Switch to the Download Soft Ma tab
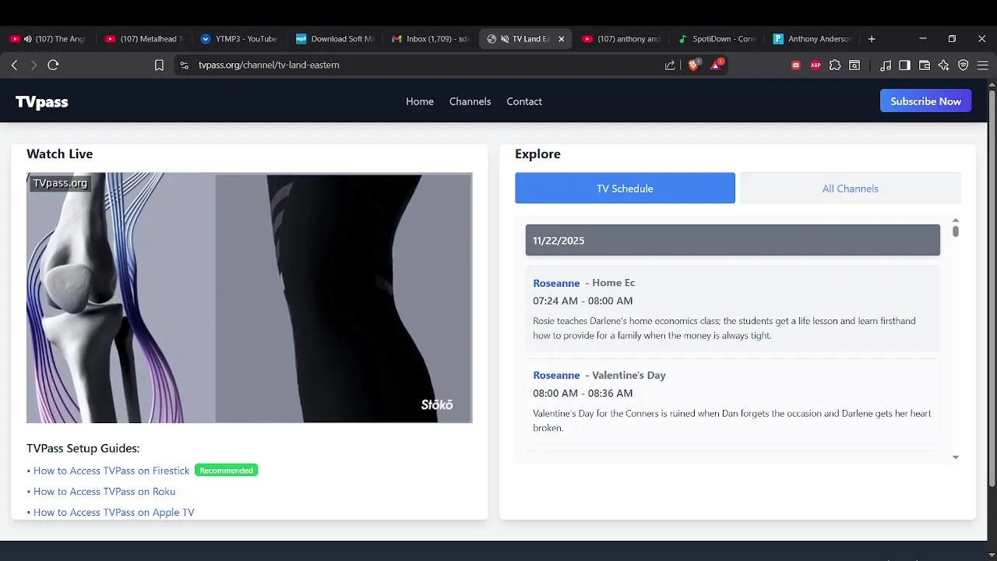The image size is (997, 561). pos(336,39)
